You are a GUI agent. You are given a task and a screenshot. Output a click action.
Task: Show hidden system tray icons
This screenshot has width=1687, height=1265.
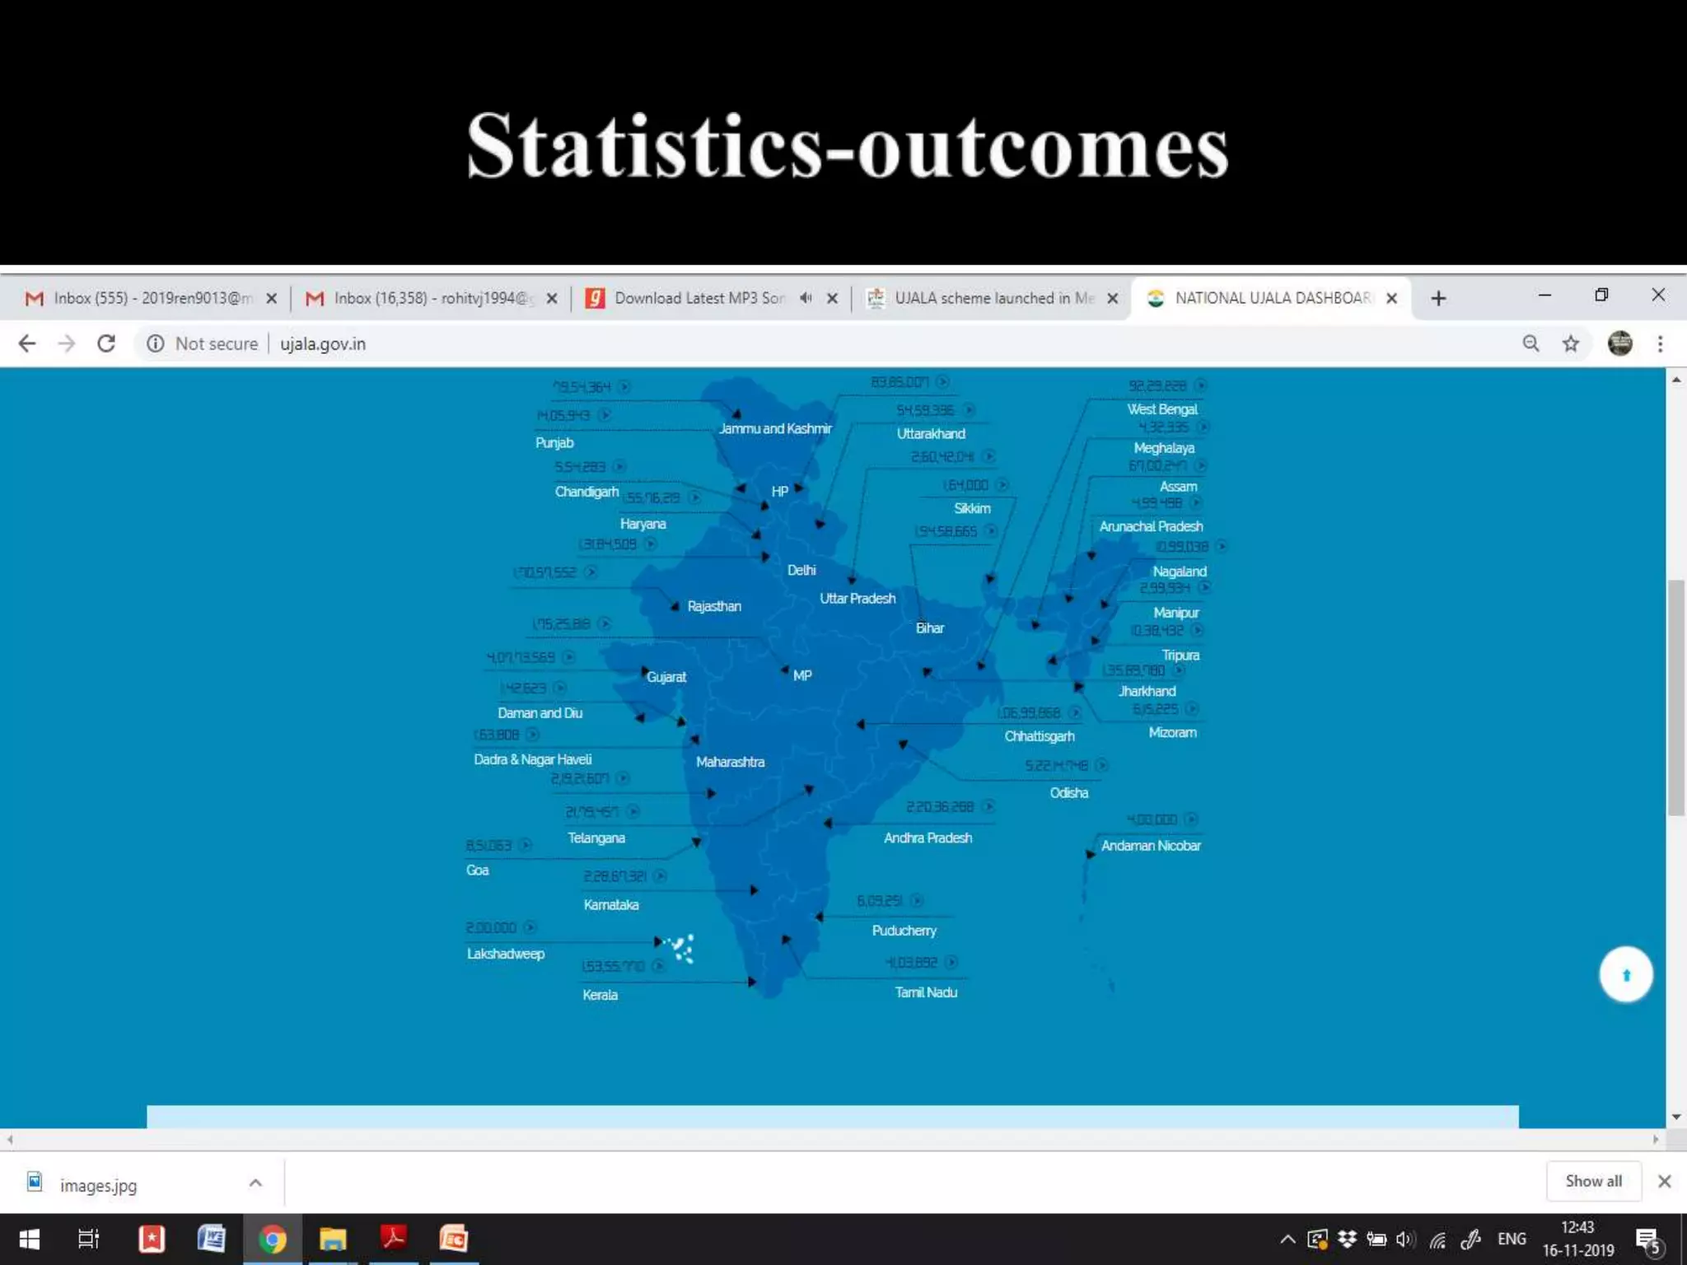1287,1239
